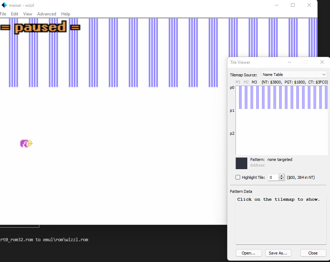Click the Pattern Data text box

281,220
